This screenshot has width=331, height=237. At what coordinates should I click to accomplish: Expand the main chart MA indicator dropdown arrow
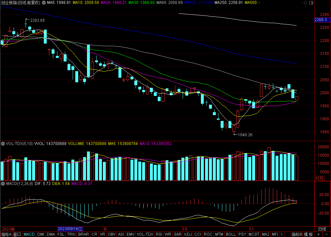pos(44,3)
